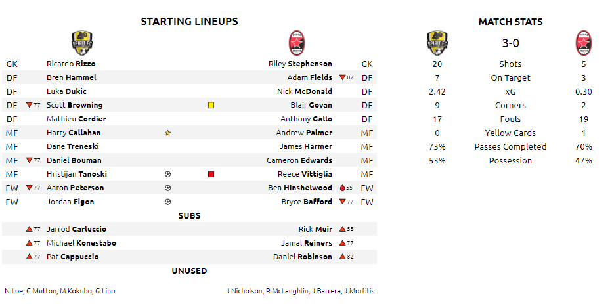Viewport: 612px width, 304px height.
Task: Click Daniel Robinson's substituted-on arrow at 82
Action: (x=343, y=257)
